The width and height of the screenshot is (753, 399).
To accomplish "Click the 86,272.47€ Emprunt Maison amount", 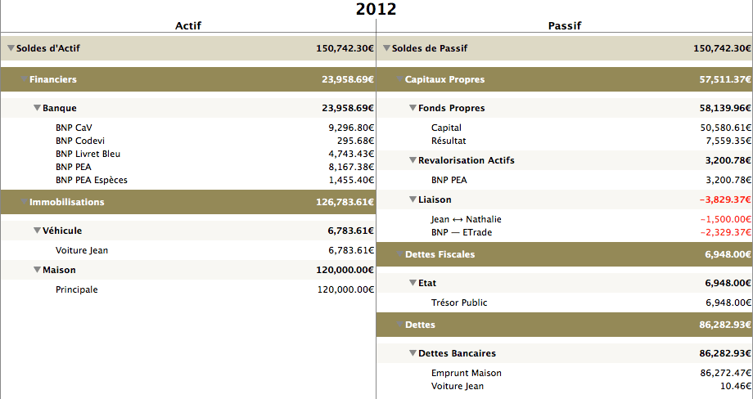I will [x=726, y=373].
